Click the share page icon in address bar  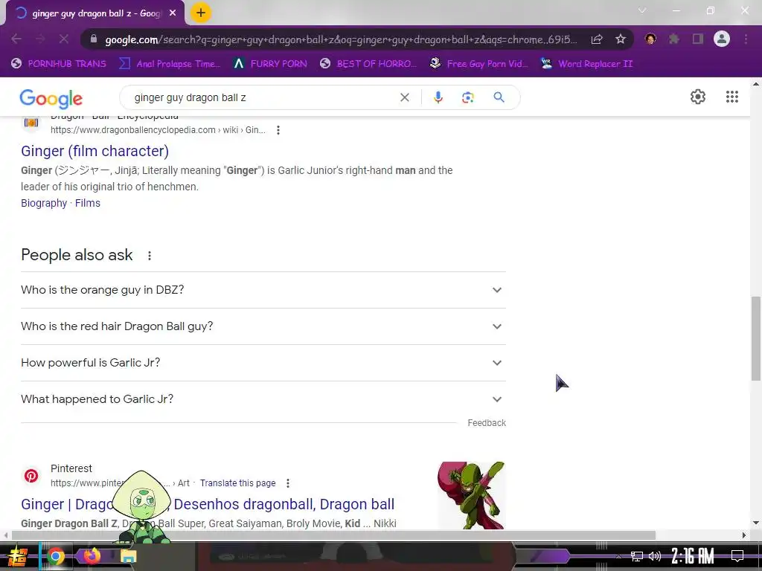pos(597,39)
